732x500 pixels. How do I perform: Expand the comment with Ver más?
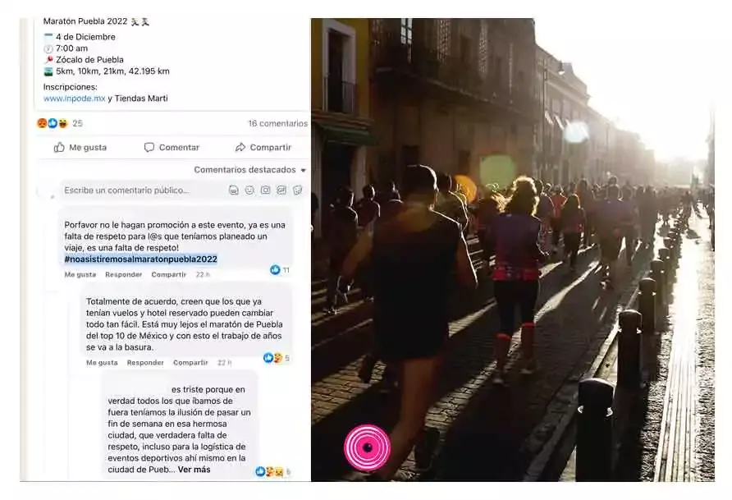[194, 470]
